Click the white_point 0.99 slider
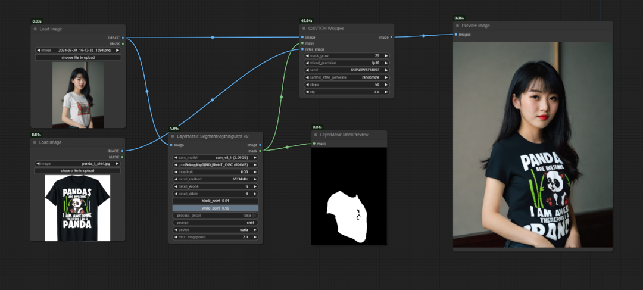Image resolution: width=643 pixels, height=290 pixels. click(x=215, y=208)
